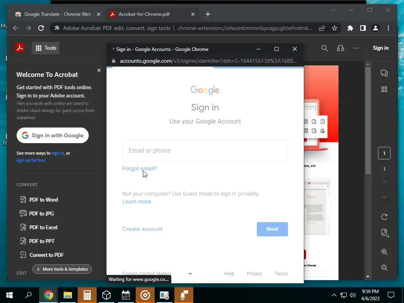Open the Windows notification center

point(391,295)
